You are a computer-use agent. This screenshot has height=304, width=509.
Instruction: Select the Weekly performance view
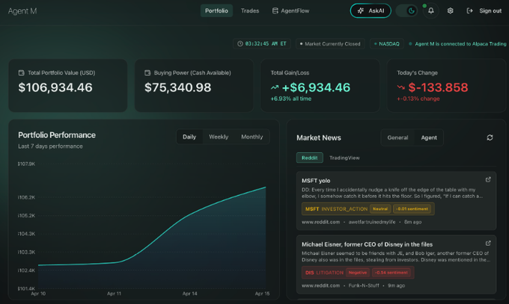tap(219, 137)
